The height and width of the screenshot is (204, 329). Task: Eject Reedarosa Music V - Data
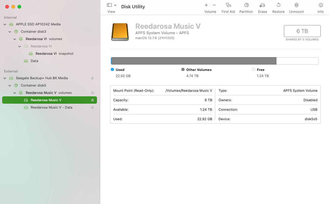[x=92, y=107]
